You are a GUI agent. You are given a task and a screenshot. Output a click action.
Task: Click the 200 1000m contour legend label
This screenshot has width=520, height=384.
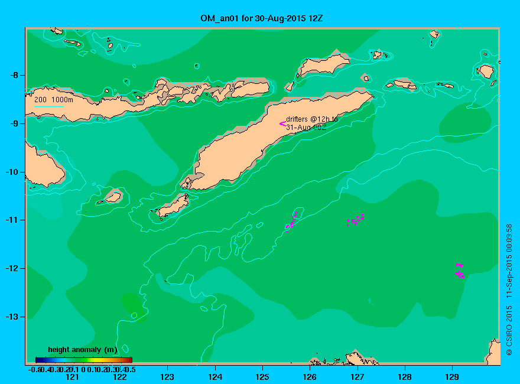coord(54,99)
